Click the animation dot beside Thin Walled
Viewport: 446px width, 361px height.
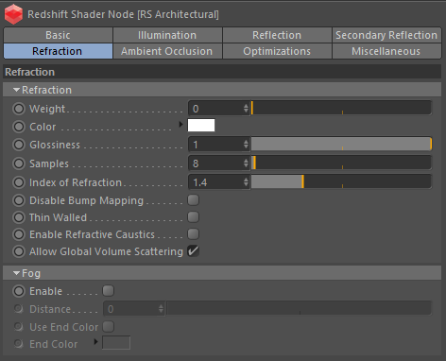pos(19,217)
